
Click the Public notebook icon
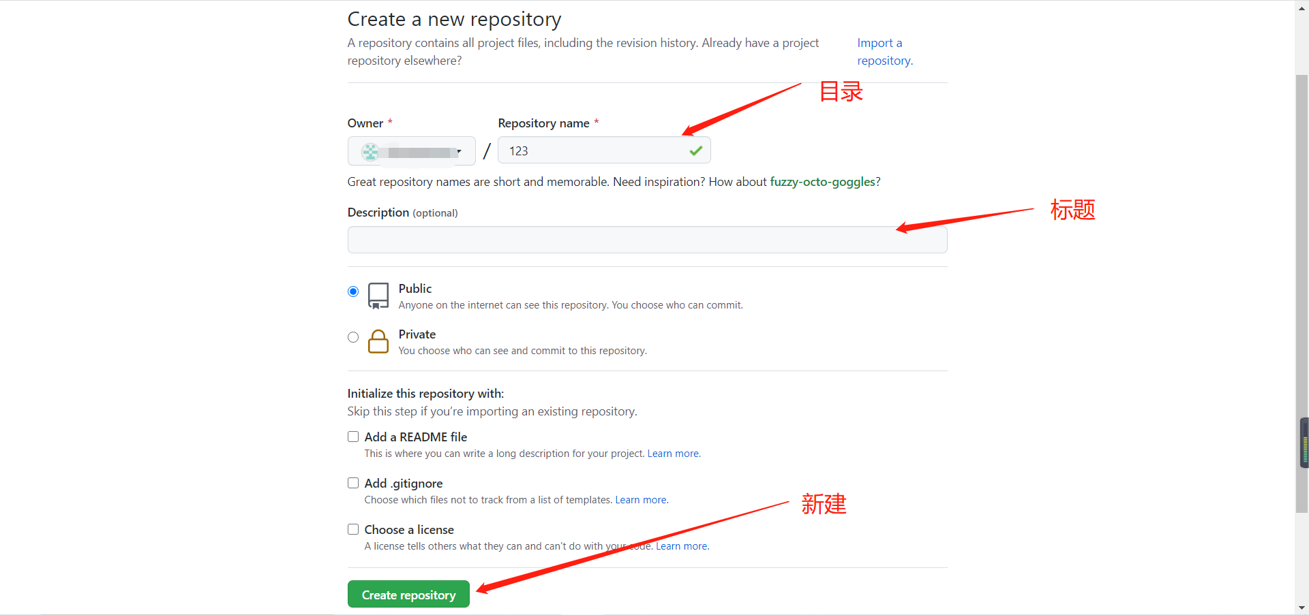click(x=378, y=296)
